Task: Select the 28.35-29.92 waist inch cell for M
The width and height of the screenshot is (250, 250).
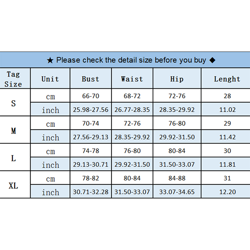Action: tap(132, 137)
